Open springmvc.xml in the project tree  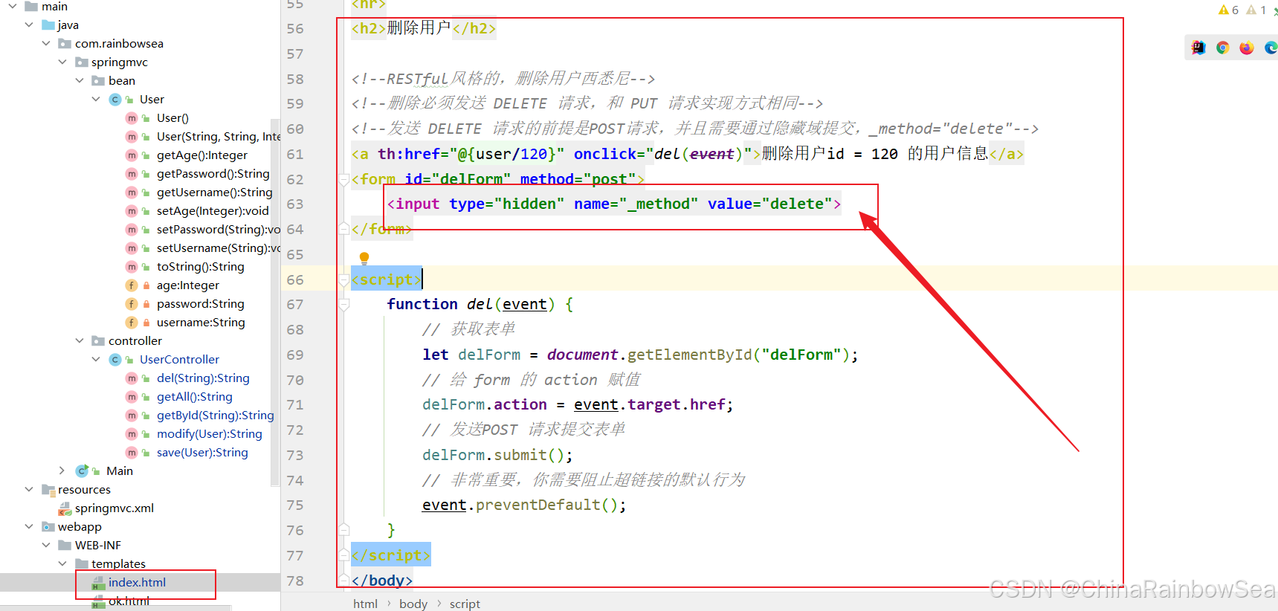tap(114, 508)
